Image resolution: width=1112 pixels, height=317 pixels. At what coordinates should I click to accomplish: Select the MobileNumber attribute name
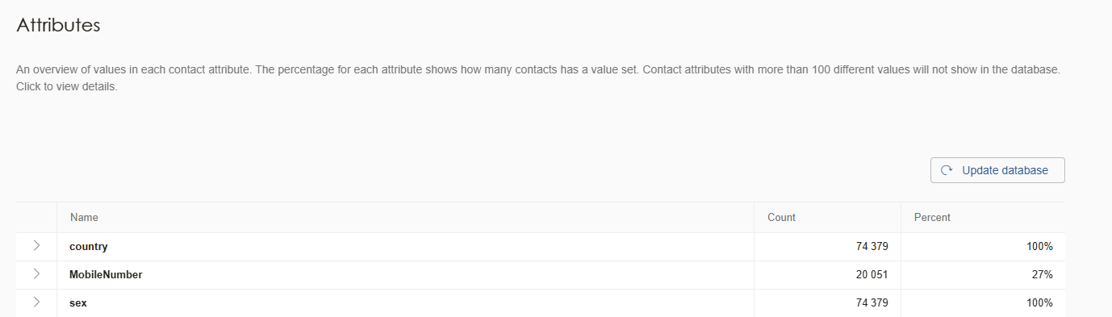tap(106, 275)
